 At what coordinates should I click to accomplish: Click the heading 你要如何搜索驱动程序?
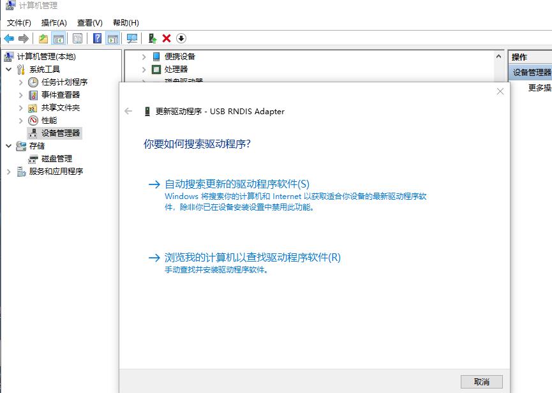point(197,144)
